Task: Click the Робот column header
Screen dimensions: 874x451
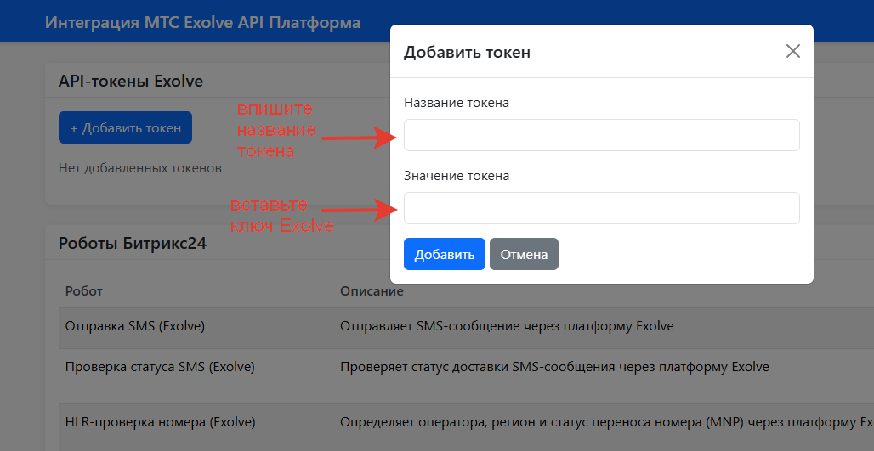Action: (83, 290)
